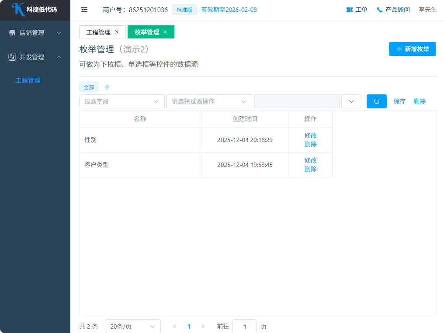Screen dimensions: 444x333
Task: Click the plus icon beside 全部 tag
Action: 107,87
